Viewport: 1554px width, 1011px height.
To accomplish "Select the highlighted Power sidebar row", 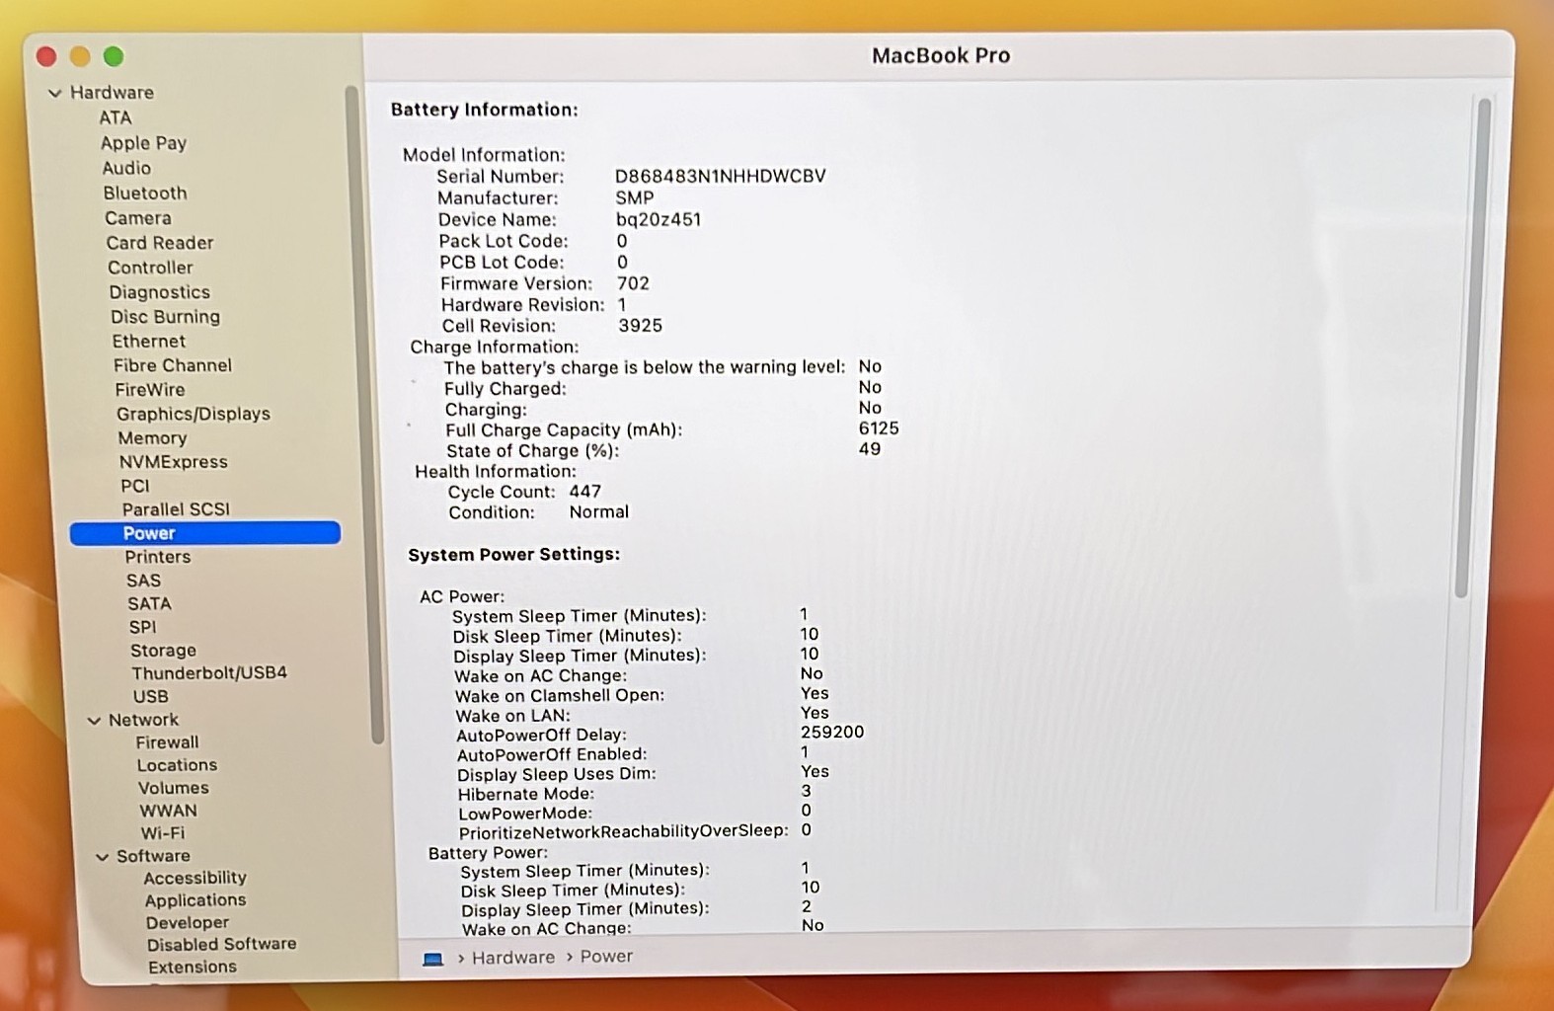I will [205, 533].
